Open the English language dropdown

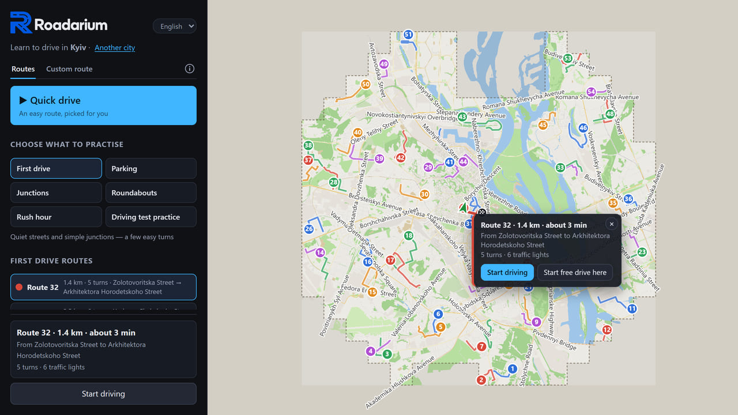175,27
